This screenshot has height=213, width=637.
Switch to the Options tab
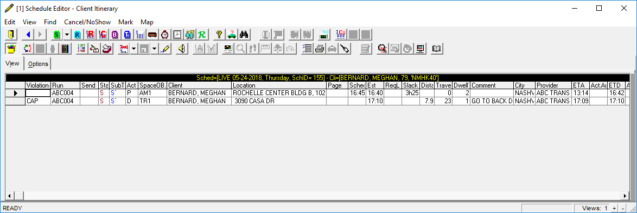[x=38, y=64]
